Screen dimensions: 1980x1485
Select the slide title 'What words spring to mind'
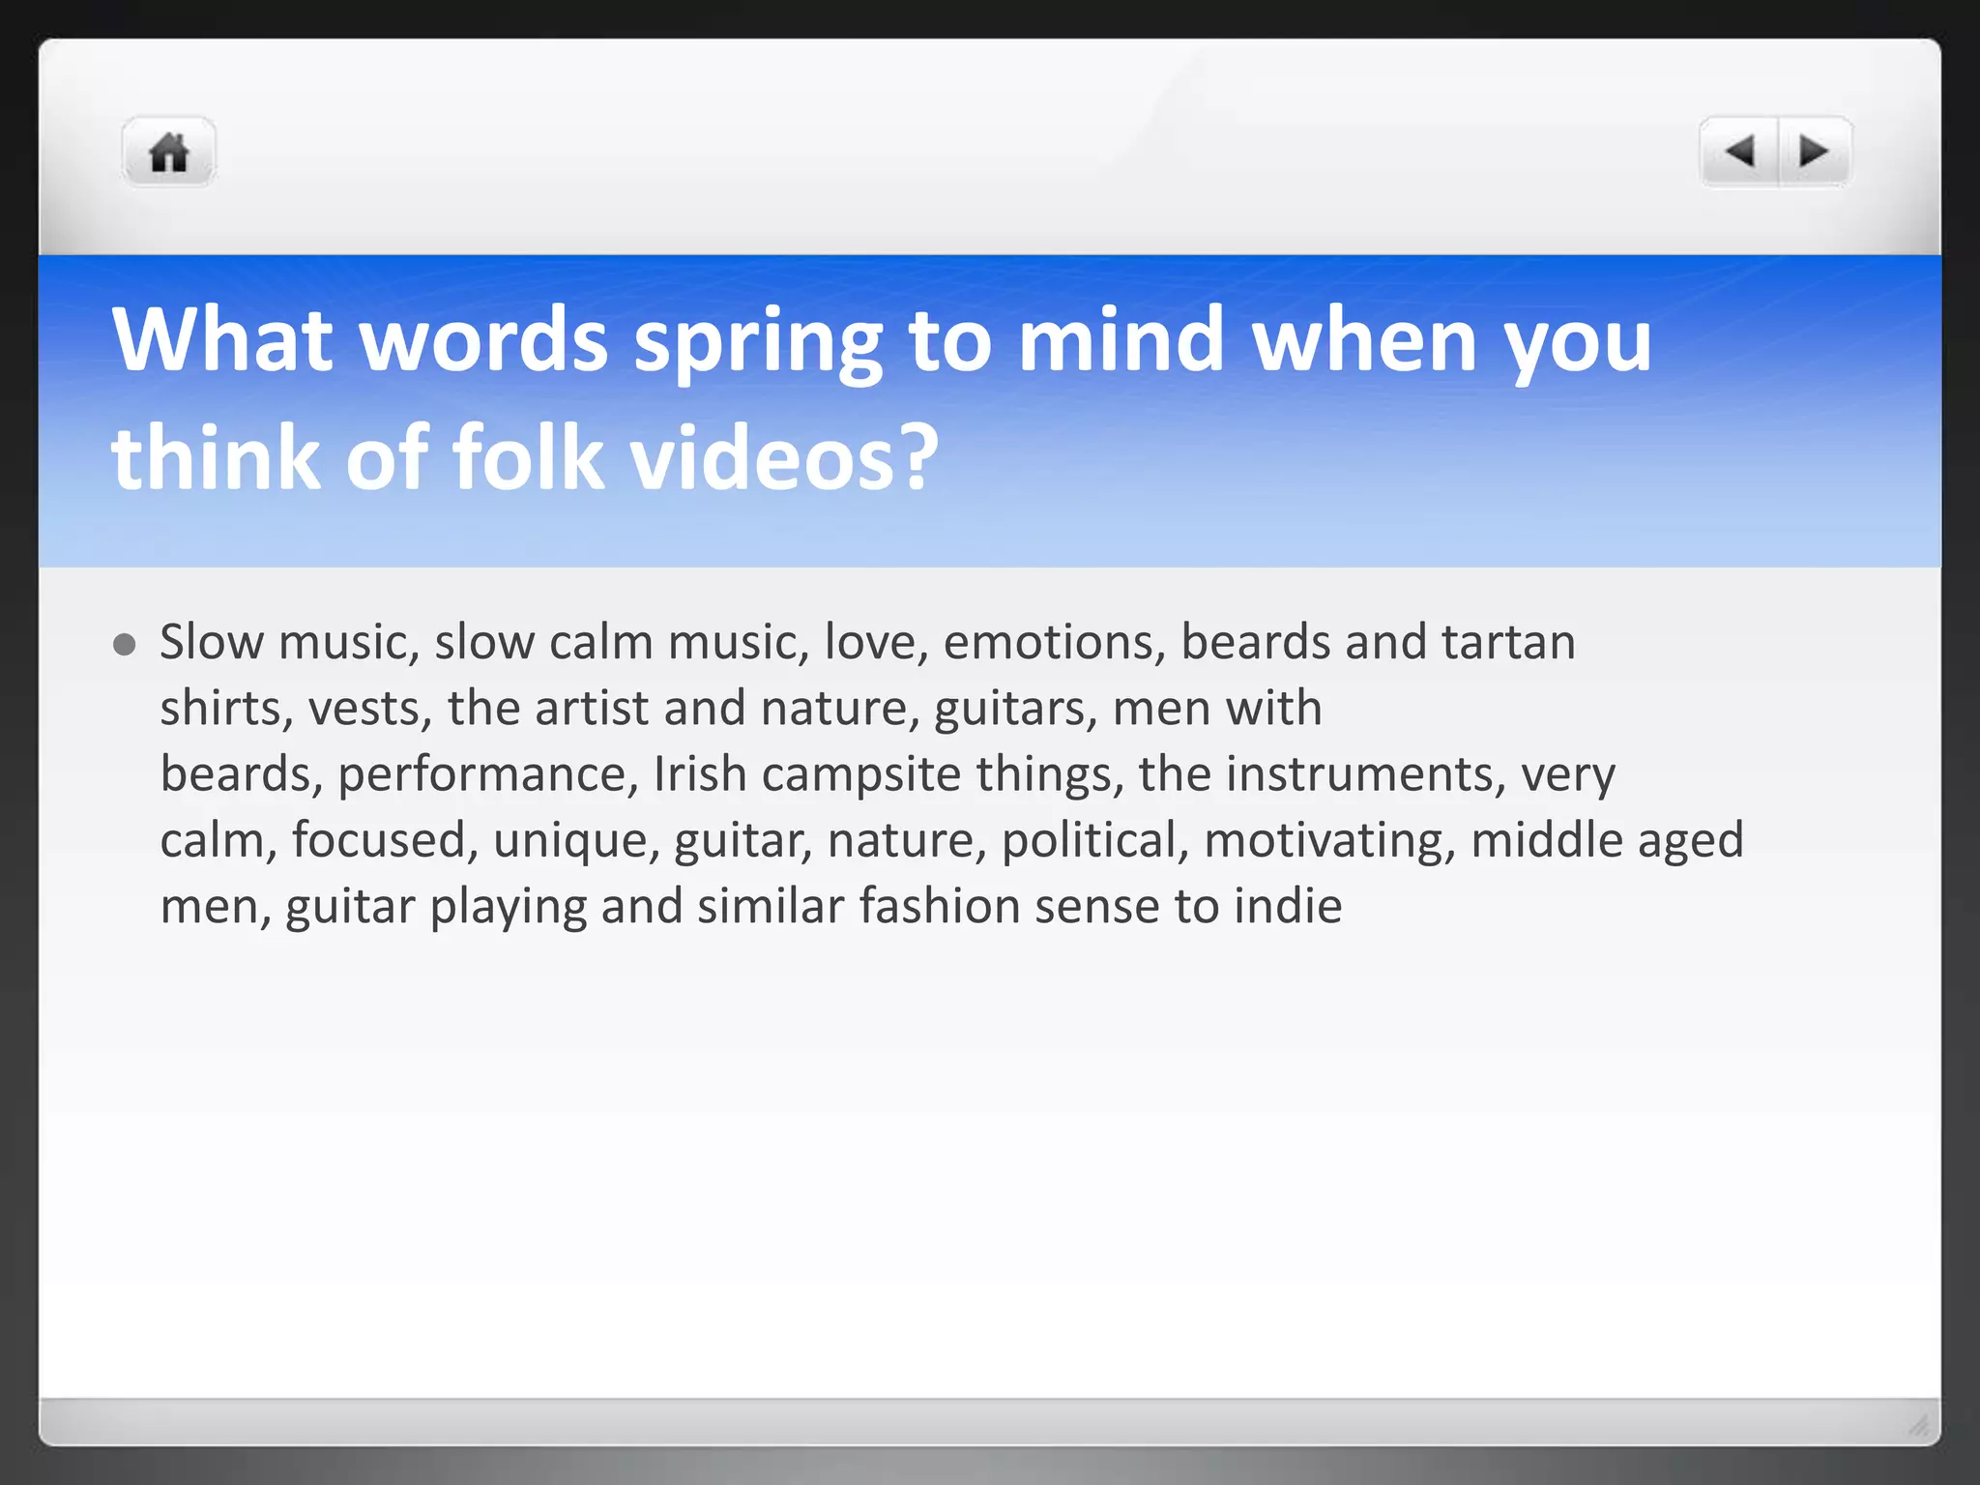882,340
